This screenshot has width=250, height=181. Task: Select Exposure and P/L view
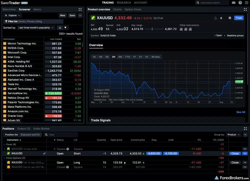tap(30, 134)
